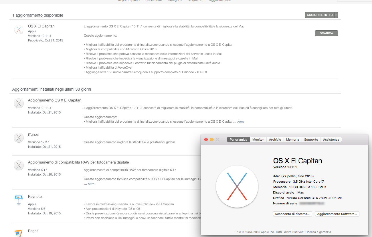Screen dimensions: 372x237
Task: Click the large El Capitan logo in the About window
Action: click(237, 186)
